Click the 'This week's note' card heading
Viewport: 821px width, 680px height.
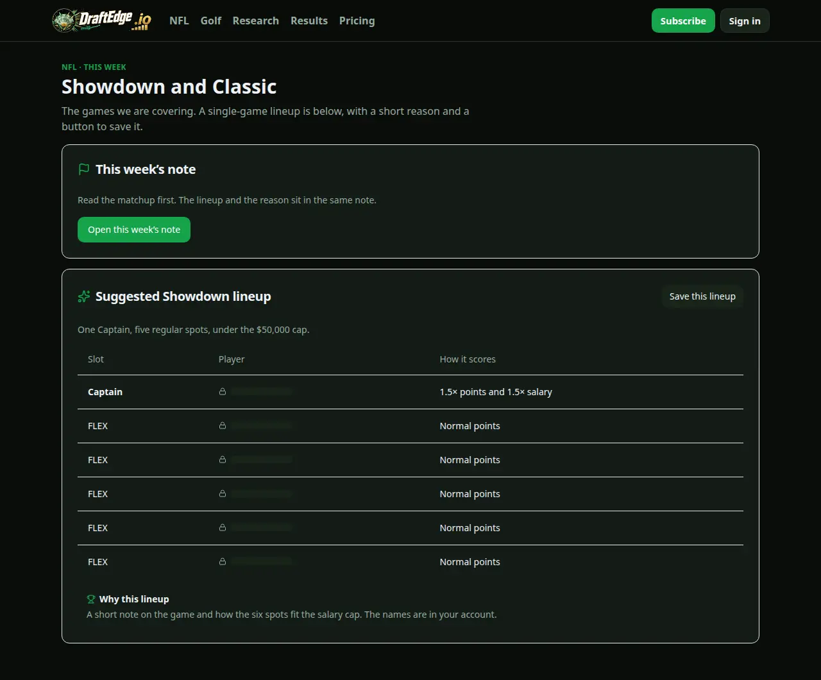click(146, 169)
